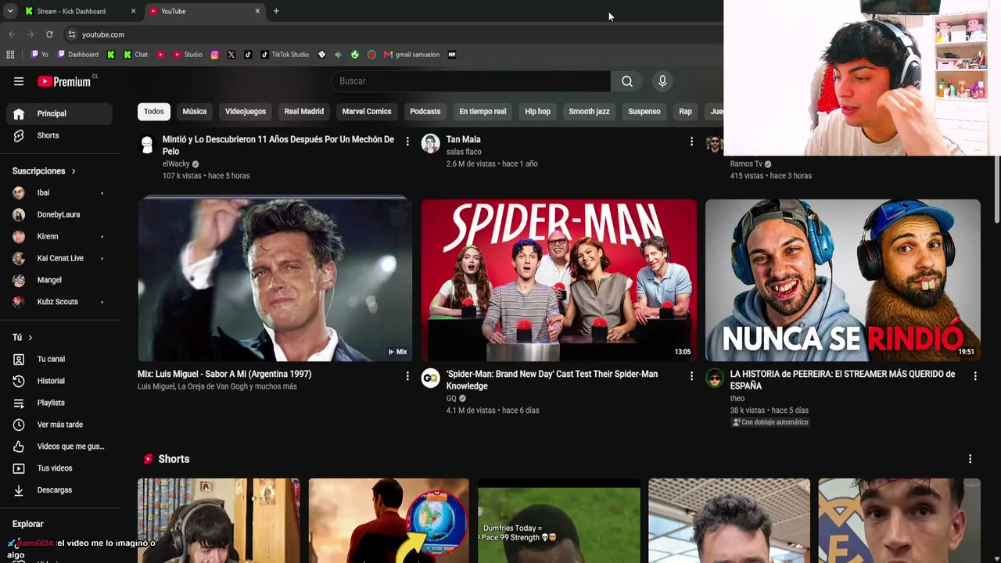
Task: Filter feed by Marvel Comics chip
Action: pyautogui.click(x=367, y=111)
